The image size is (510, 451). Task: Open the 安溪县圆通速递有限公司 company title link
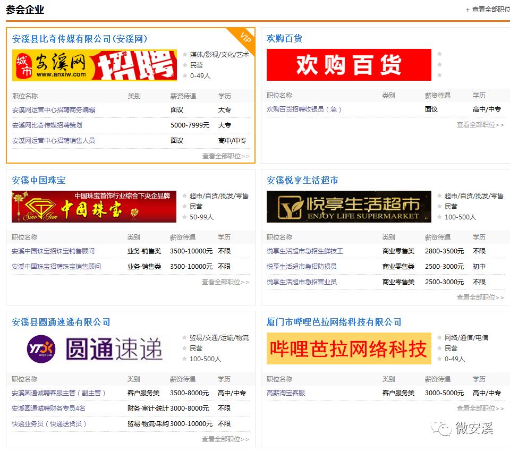pyautogui.click(x=61, y=322)
